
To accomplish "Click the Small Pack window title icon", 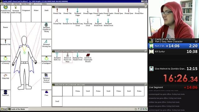I will 53,51.
